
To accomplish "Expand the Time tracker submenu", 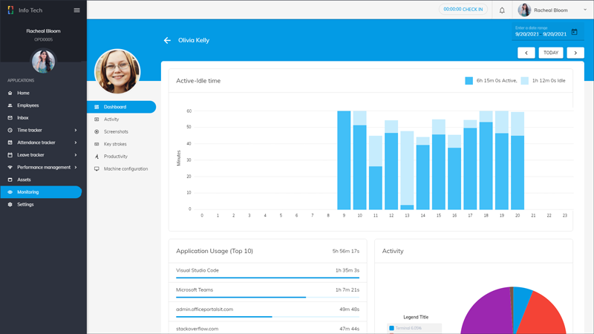I will tap(76, 131).
